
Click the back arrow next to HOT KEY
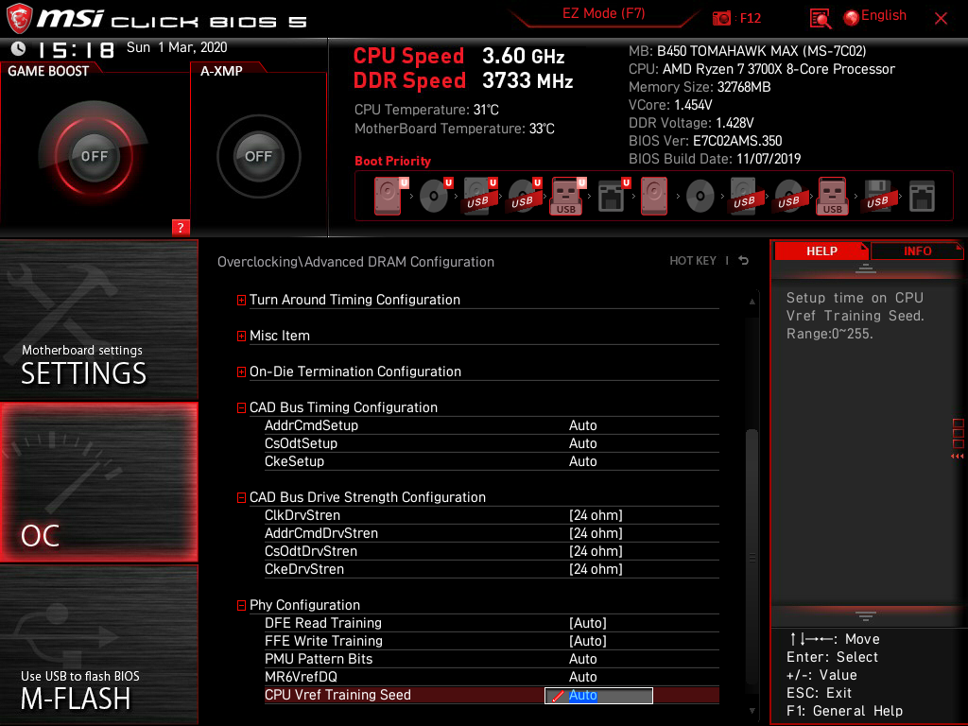(x=744, y=261)
